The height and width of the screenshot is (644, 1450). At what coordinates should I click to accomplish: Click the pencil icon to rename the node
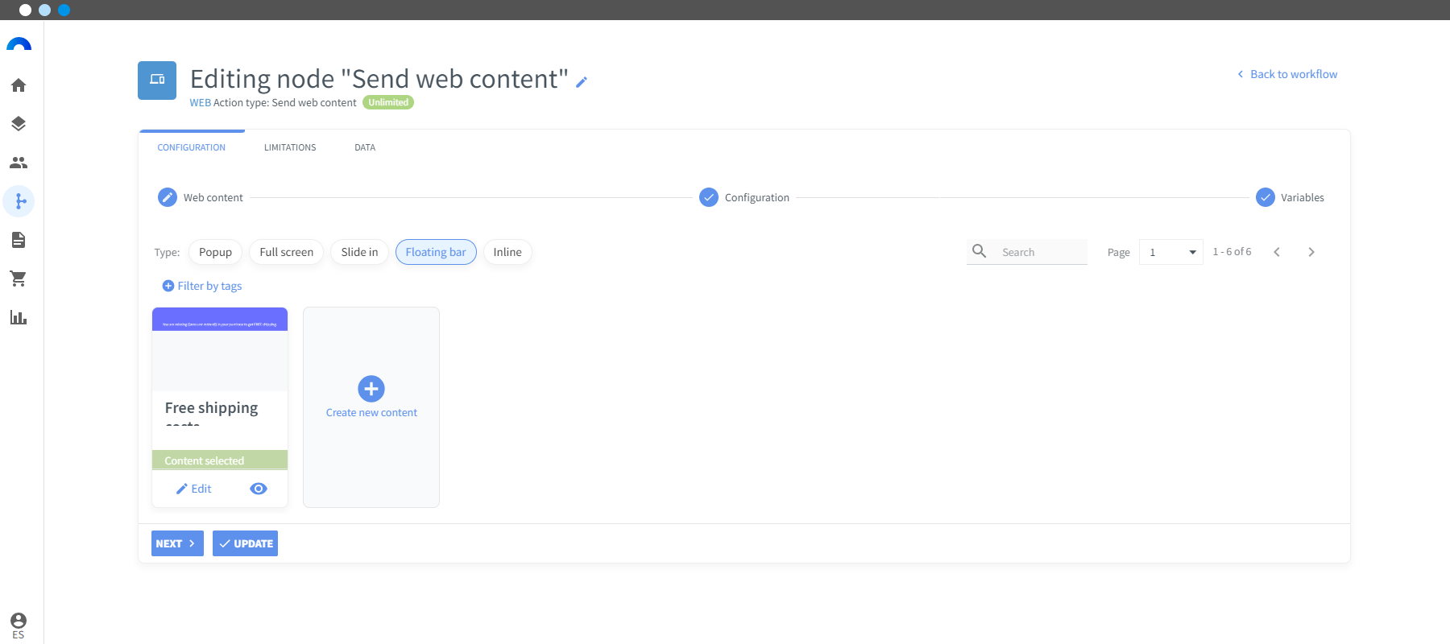pyautogui.click(x=582, y=81)
